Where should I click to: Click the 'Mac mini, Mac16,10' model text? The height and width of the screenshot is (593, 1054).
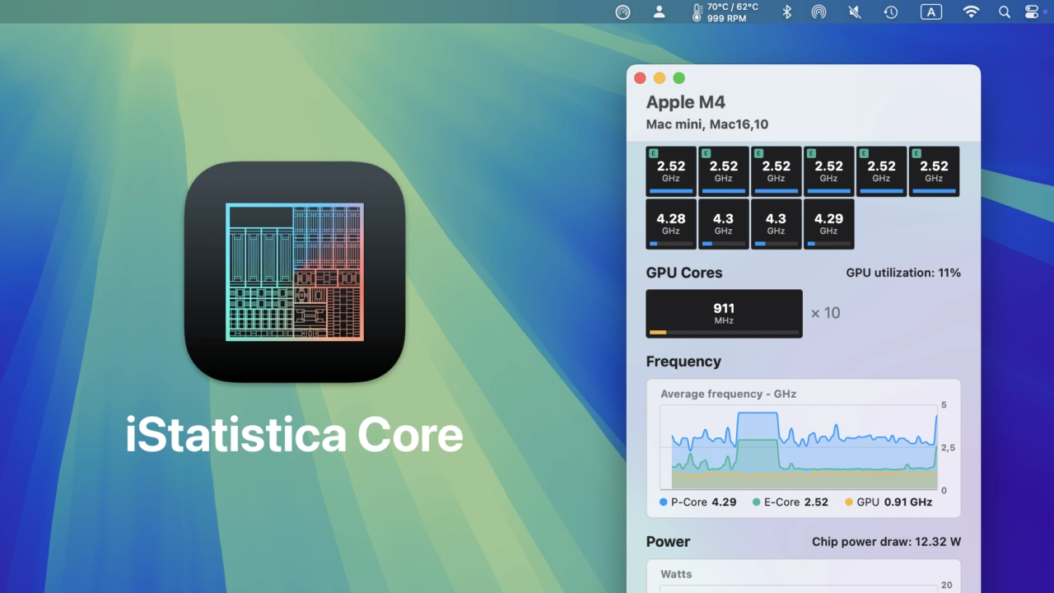[707, 124]
